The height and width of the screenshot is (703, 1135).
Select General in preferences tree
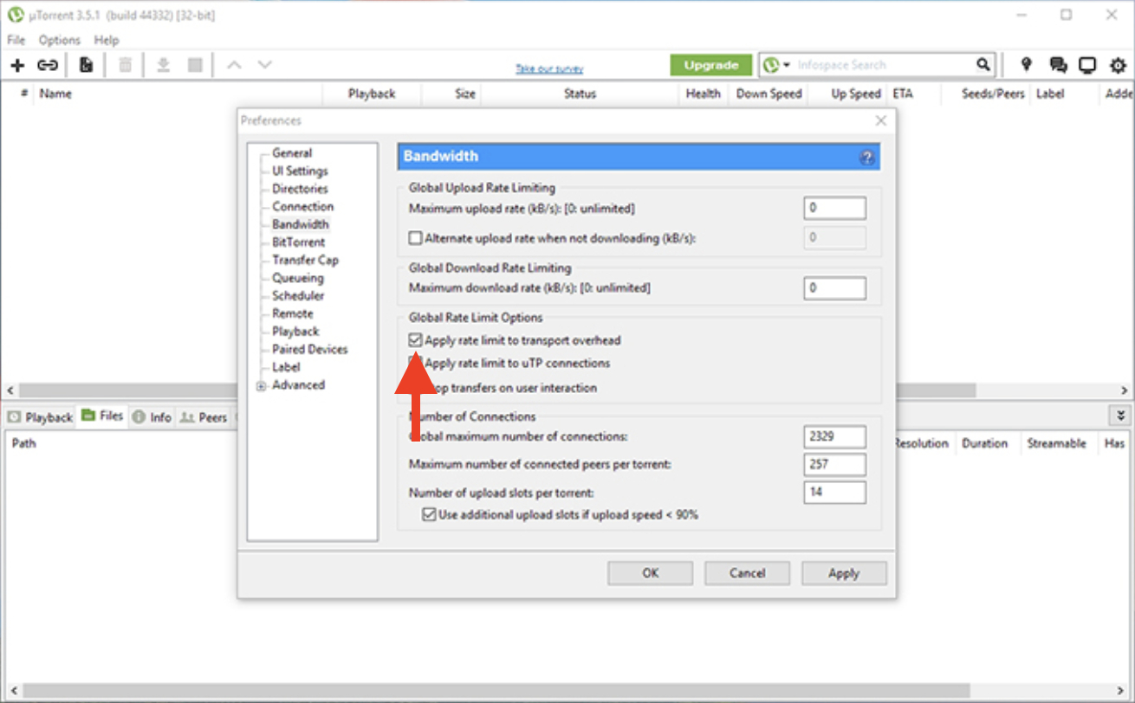[x=292, y=153]
